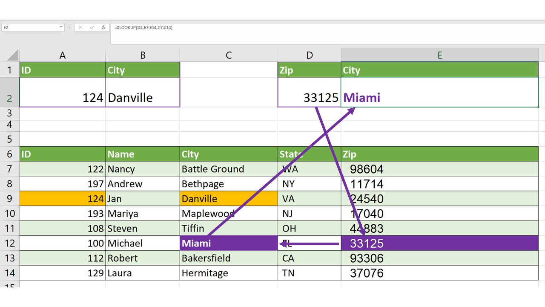Click the Steven name cell
The width and height of the screenshot is (545, 307).
[x=143, y=228]
